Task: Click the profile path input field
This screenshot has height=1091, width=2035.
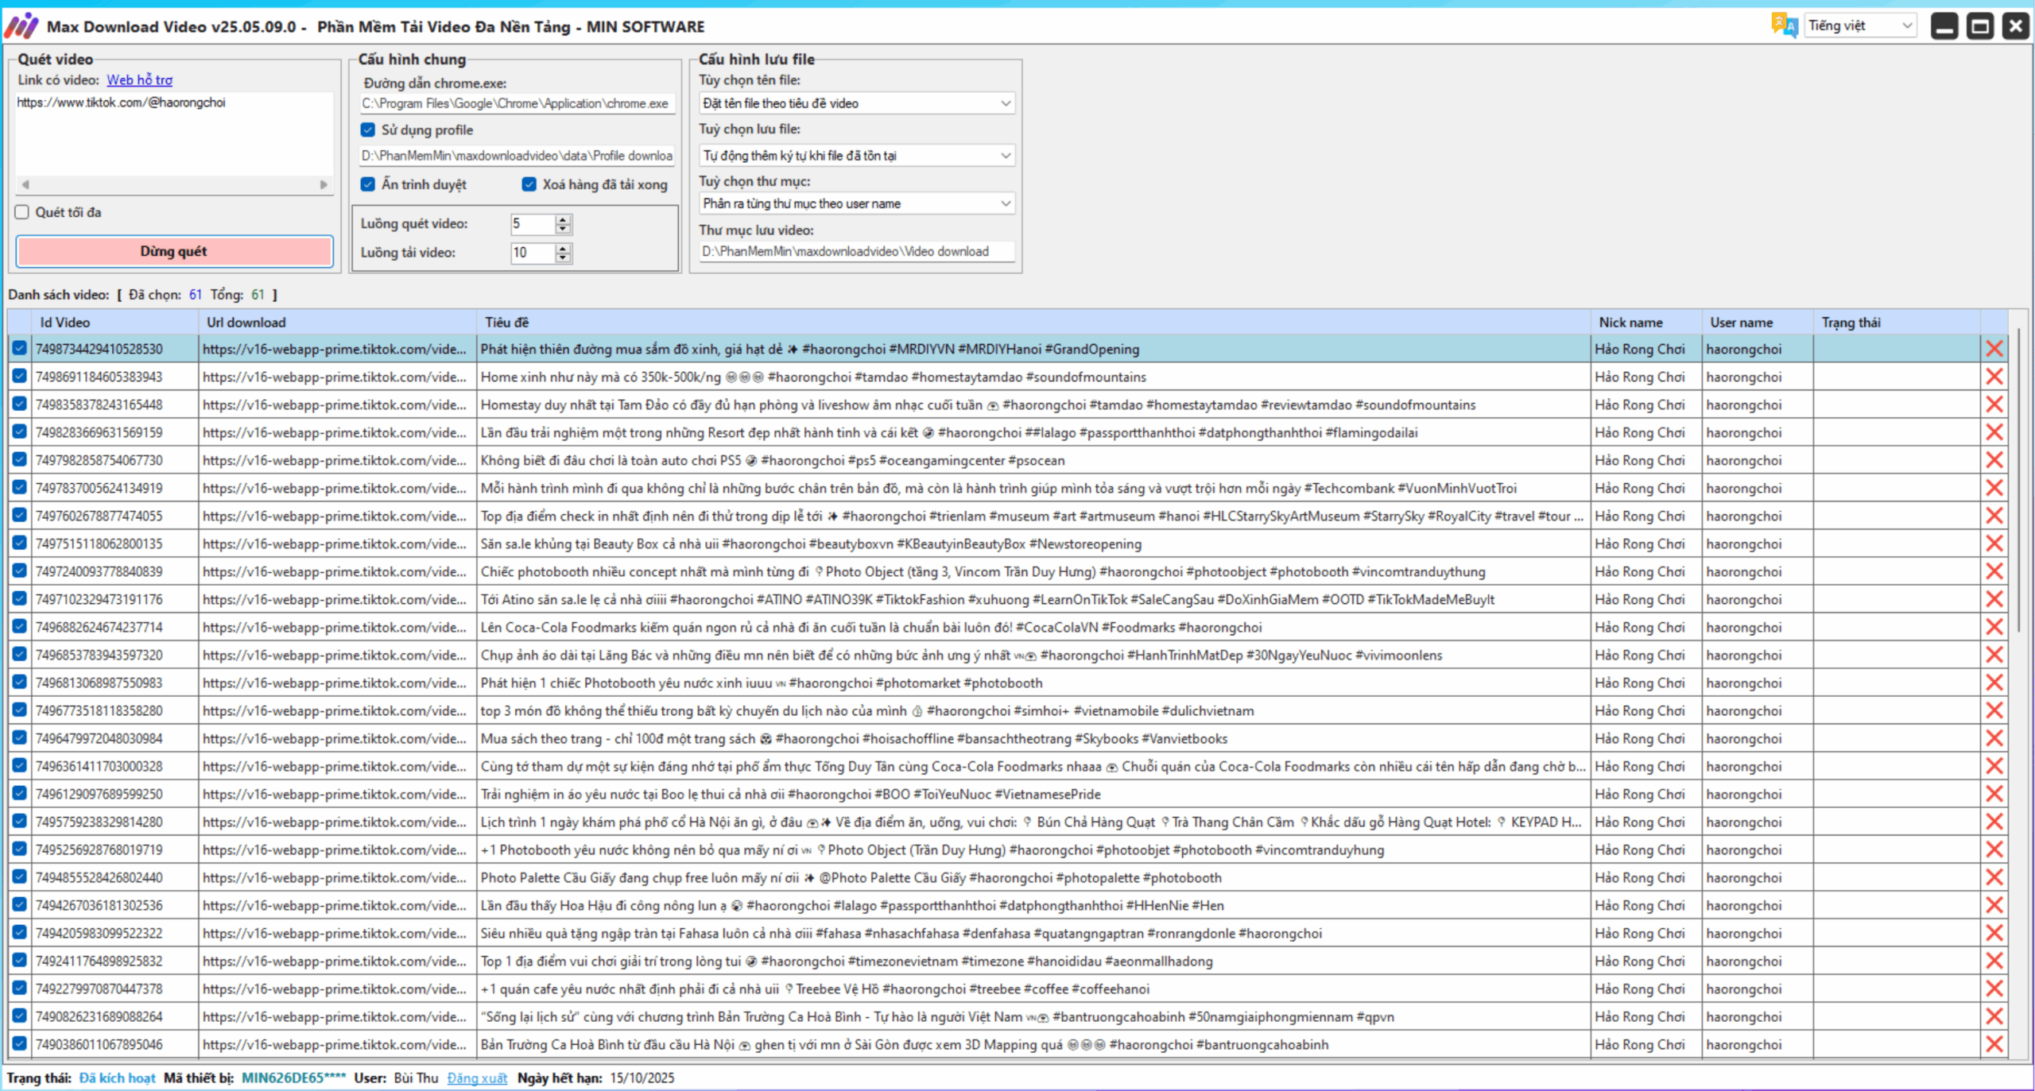Action: coord(517,156)
